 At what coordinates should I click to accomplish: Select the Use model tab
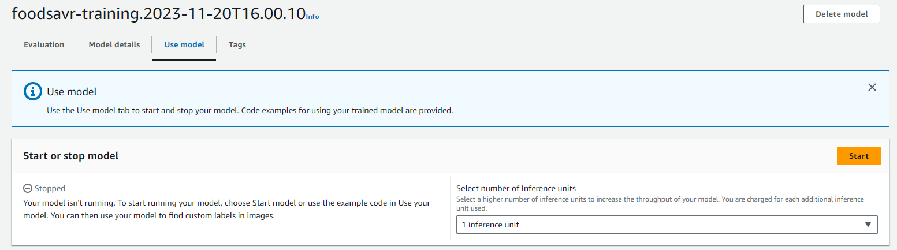click(x=184, y=44)
